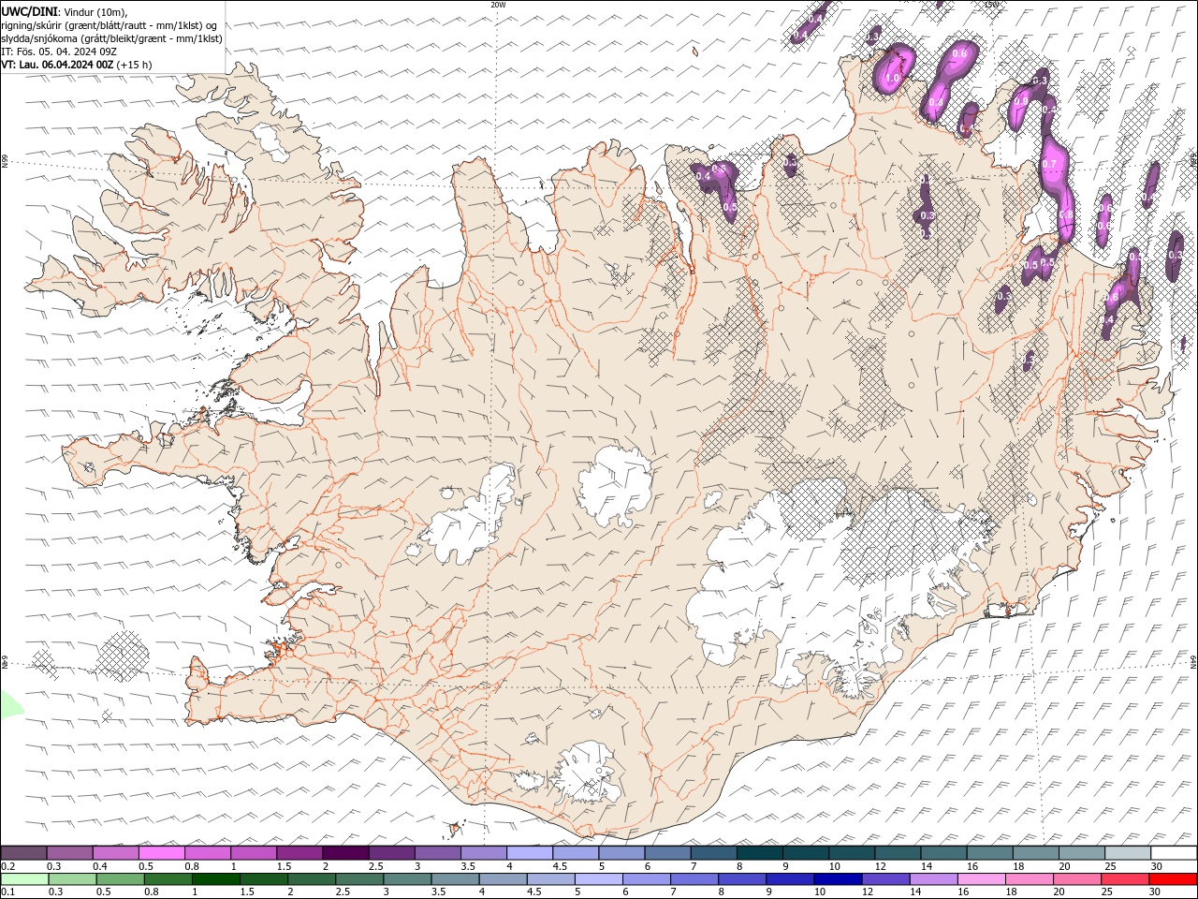Click the "VT: Lau. 06.04.2024 00Z" valid time
The image size is (1198, 899).
click(x=58, y=65)
